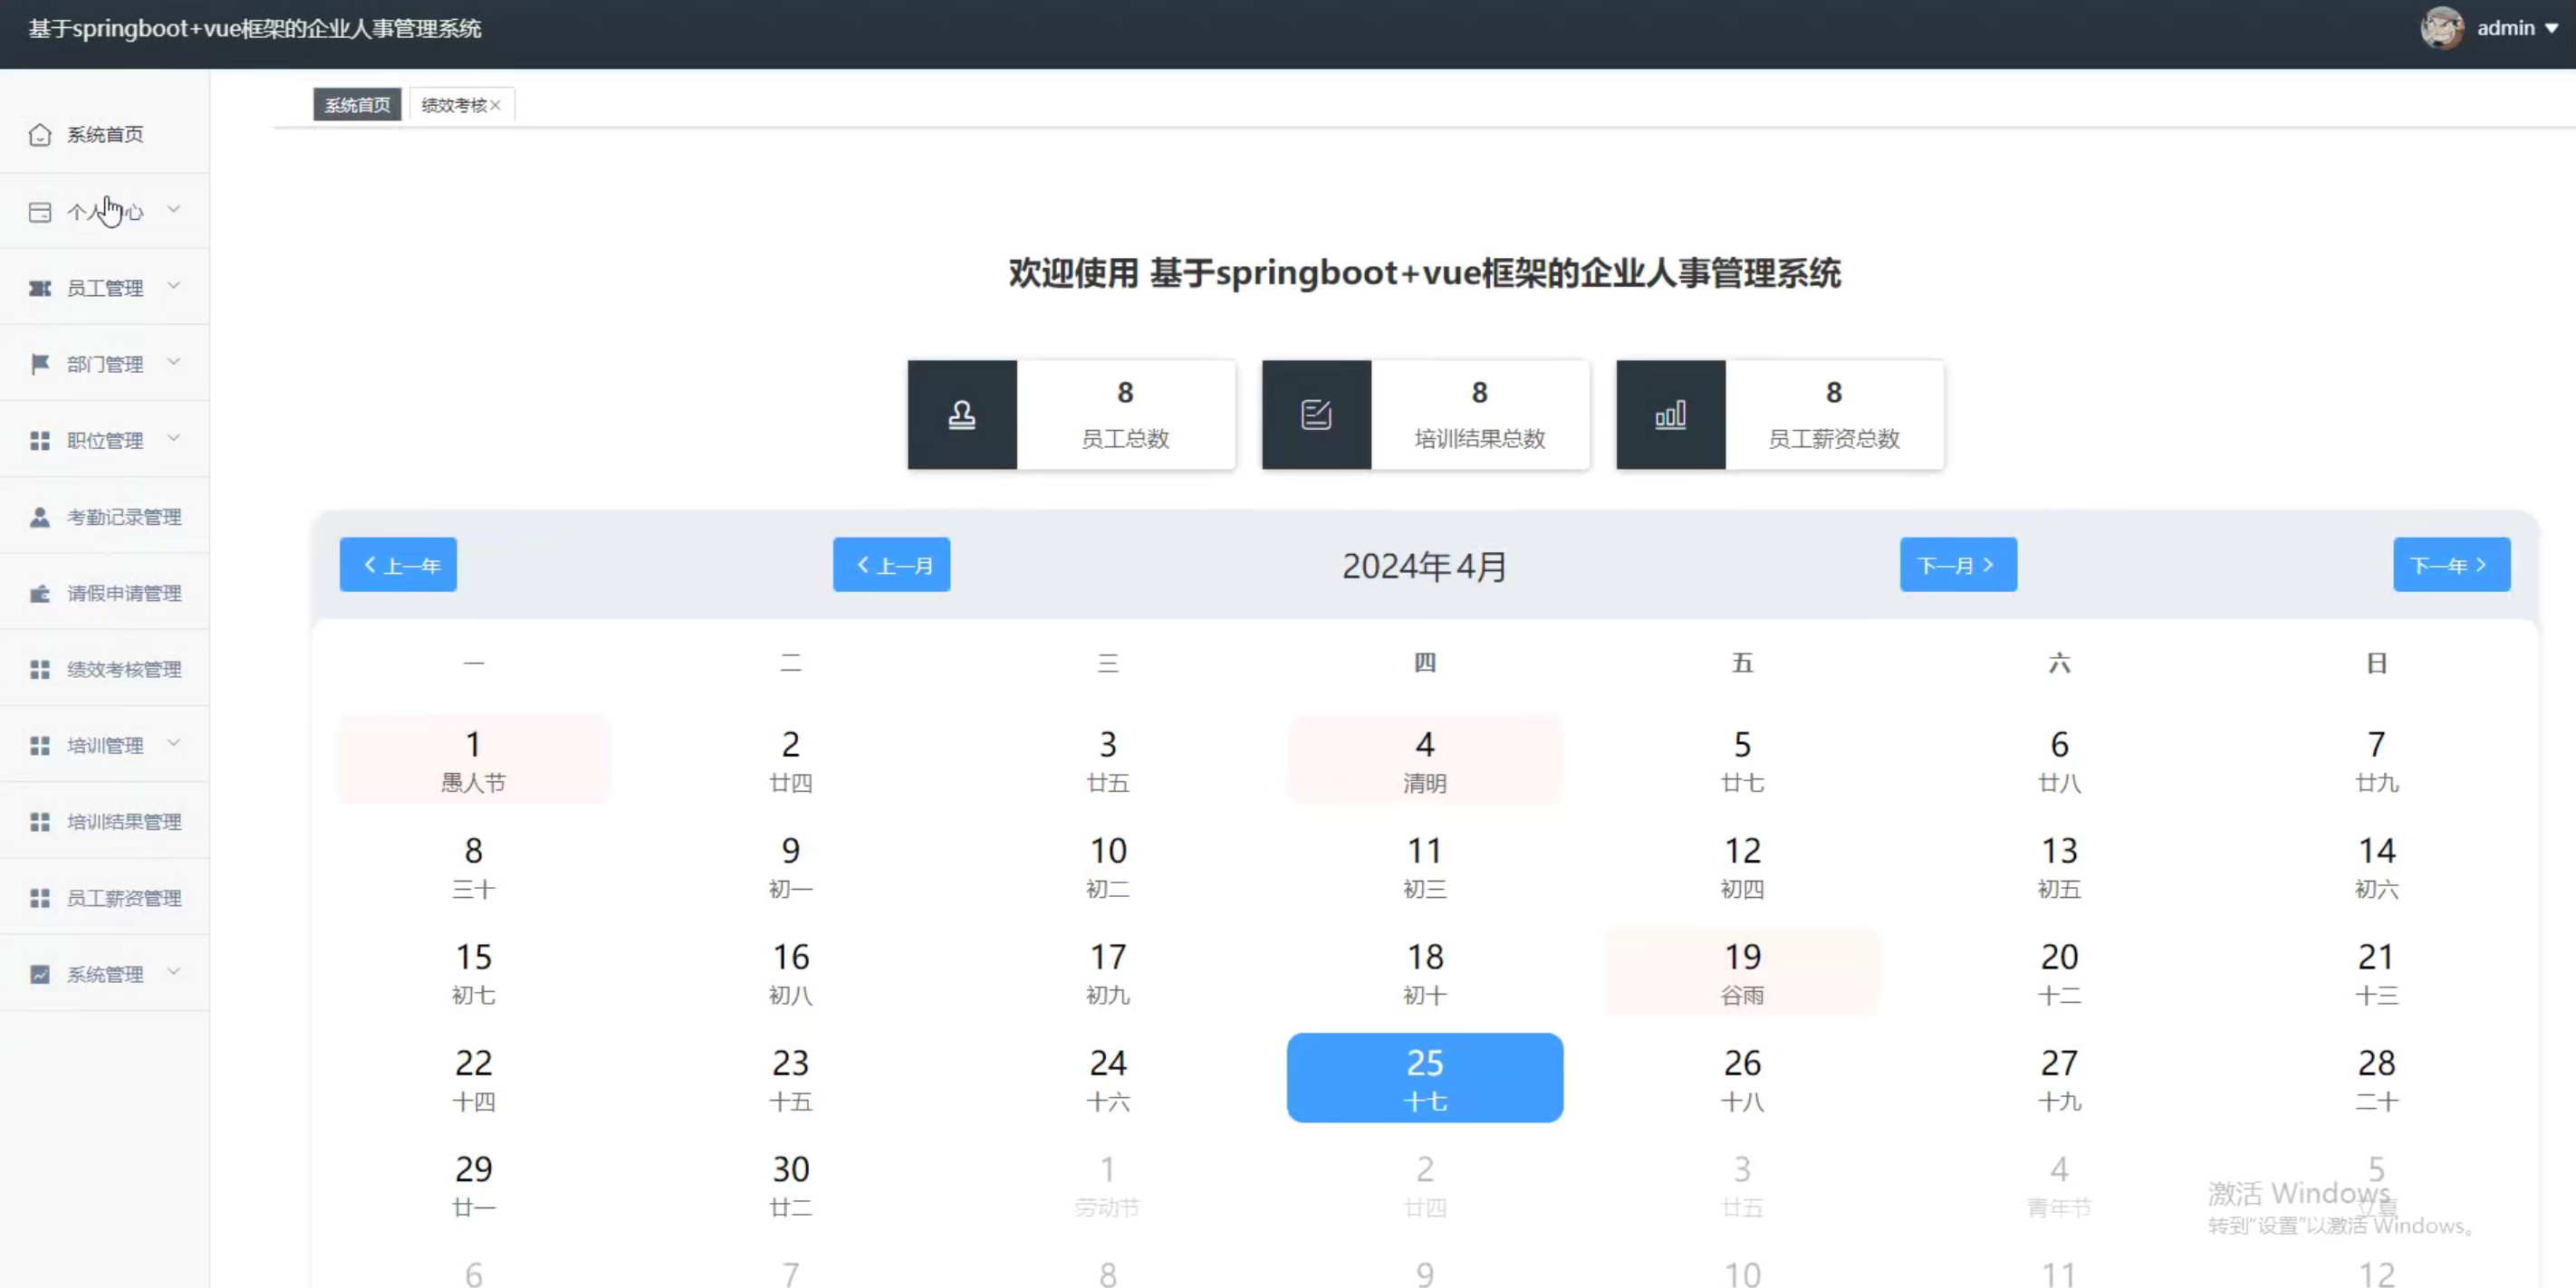
Task: Expand the 培训管理 menu chevron
Action: pos(174,743)
